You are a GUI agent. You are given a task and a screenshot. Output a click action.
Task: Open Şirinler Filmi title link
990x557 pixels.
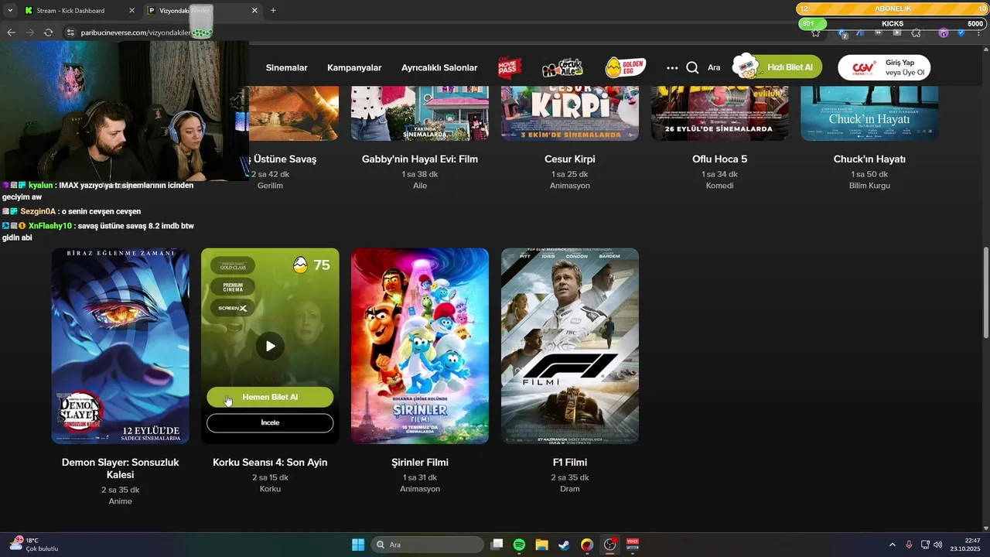coord(420,462)
